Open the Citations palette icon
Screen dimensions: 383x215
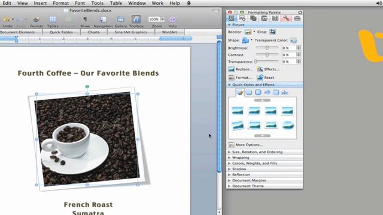(253, 19)
